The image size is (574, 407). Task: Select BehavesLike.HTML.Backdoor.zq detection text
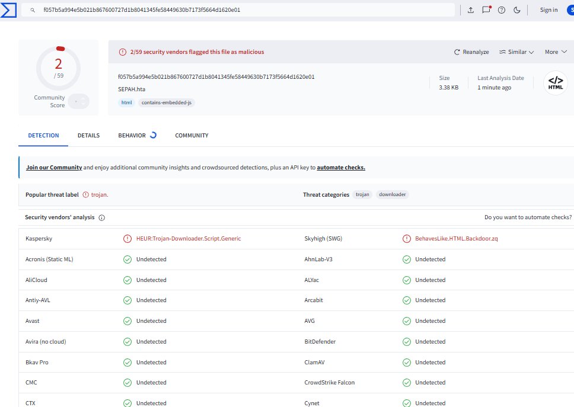[456, 238]
